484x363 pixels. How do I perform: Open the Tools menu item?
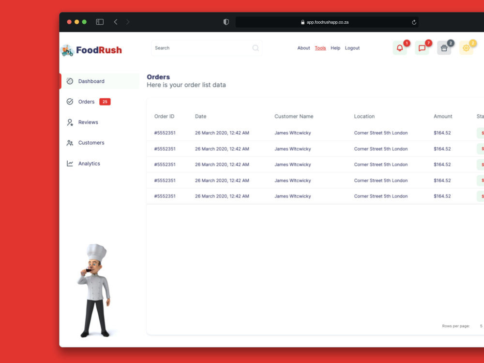click(320, 48)
